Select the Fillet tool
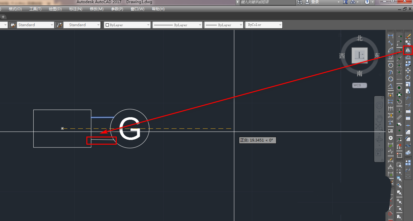The image size is (413, 221). coord(408,139)
